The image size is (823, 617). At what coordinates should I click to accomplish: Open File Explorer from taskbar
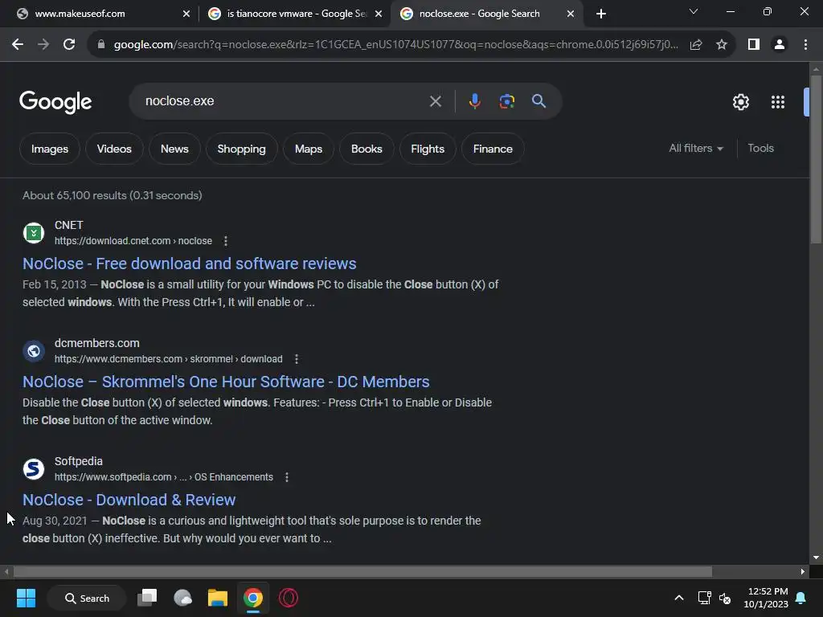tap(218, 598)
